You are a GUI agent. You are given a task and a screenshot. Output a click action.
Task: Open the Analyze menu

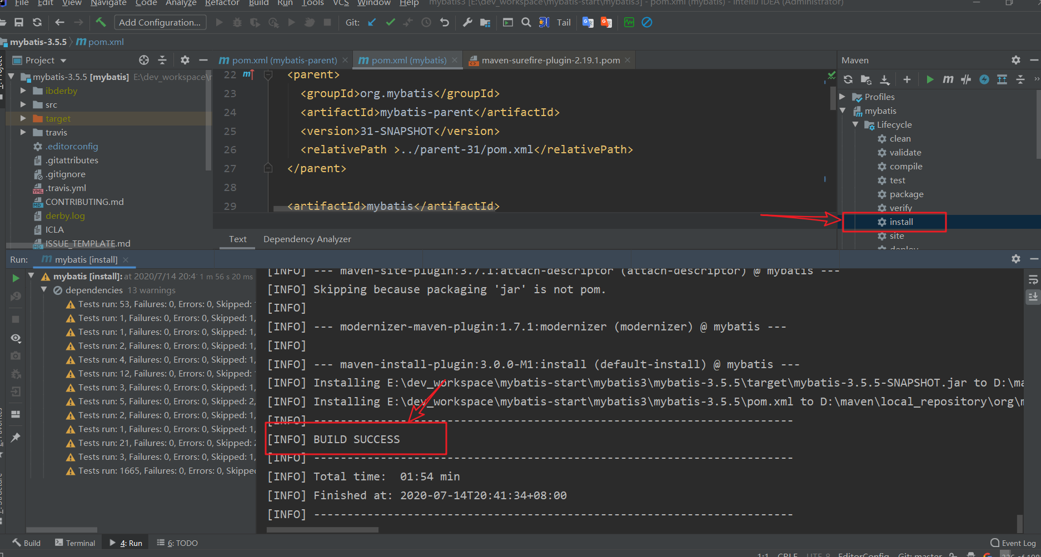point(181,3)
